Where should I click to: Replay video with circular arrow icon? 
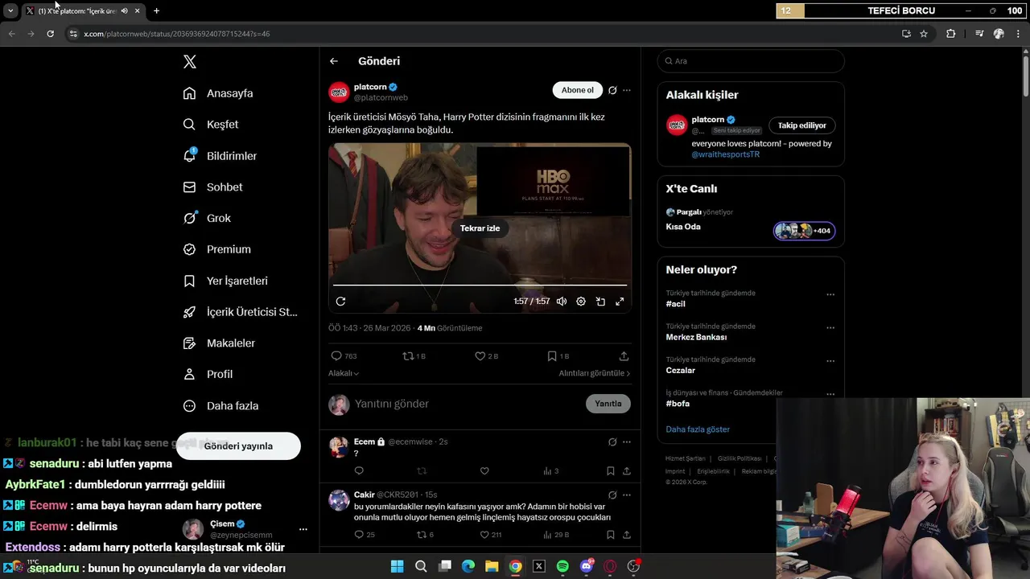pos(340,302)
